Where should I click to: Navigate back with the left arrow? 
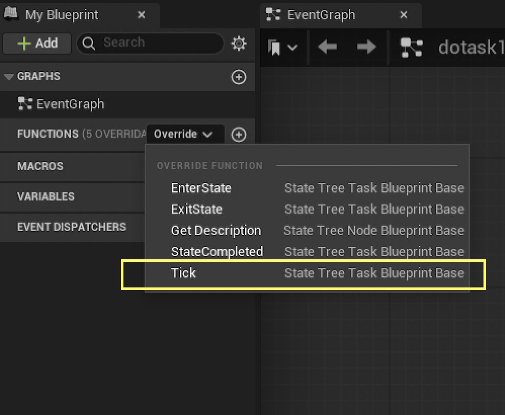point(327,47)
